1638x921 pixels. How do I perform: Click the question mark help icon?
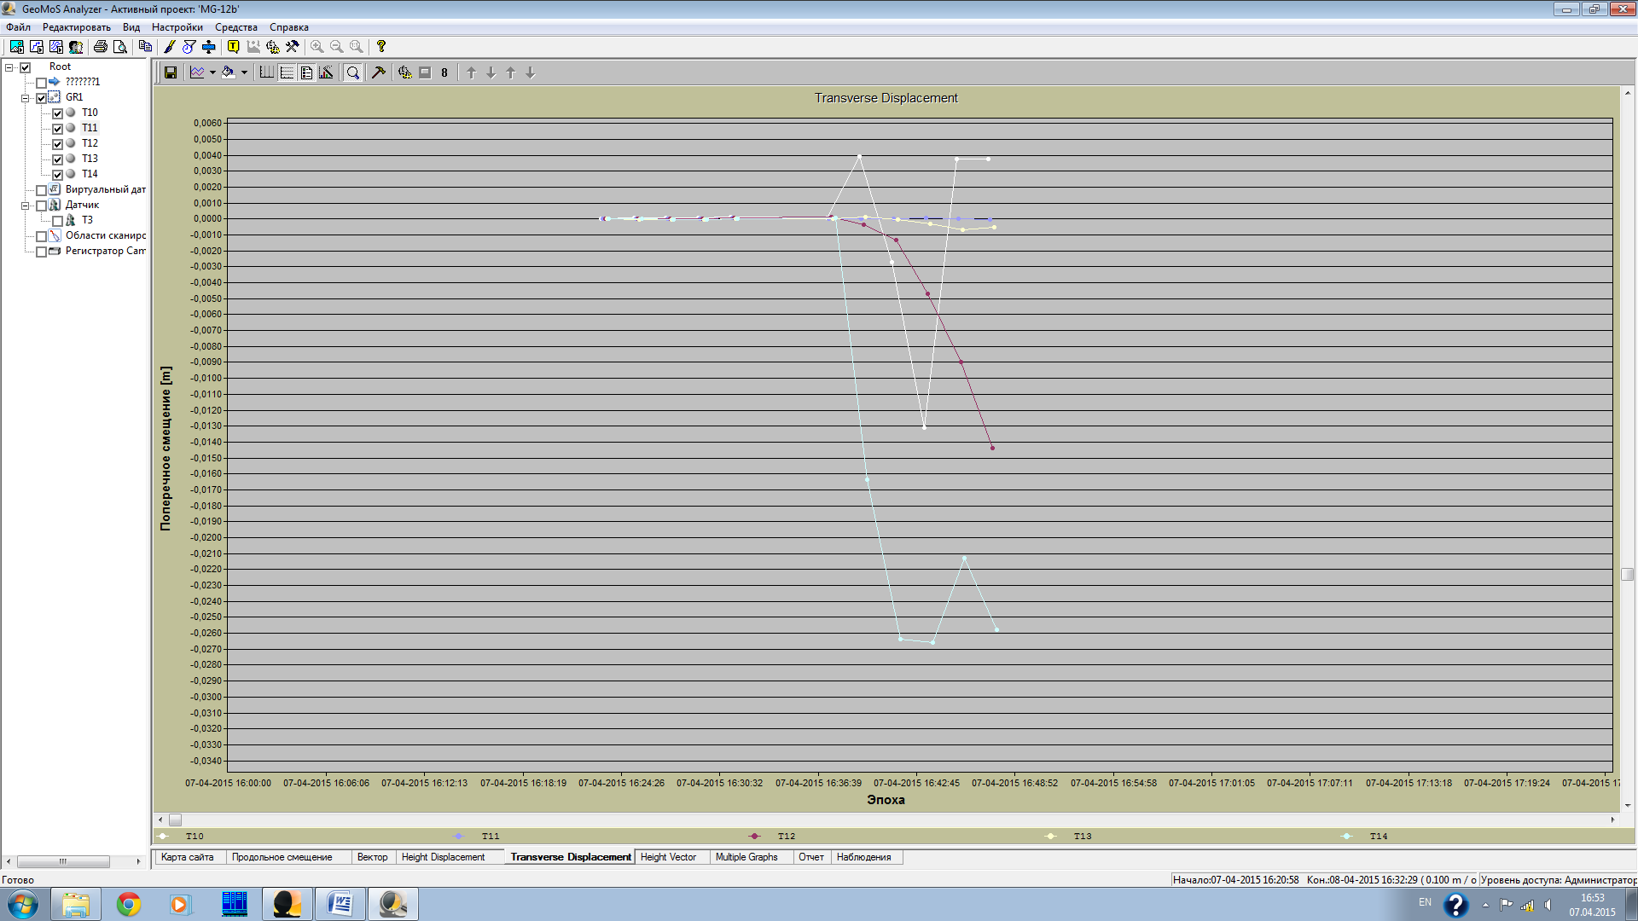point(381,47)
